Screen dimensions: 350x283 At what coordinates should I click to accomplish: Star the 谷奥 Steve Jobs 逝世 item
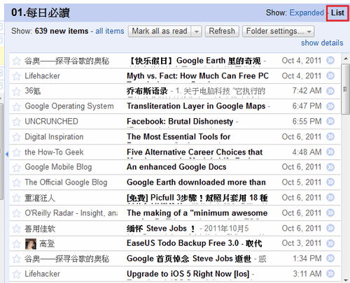(x=17, y=259)
